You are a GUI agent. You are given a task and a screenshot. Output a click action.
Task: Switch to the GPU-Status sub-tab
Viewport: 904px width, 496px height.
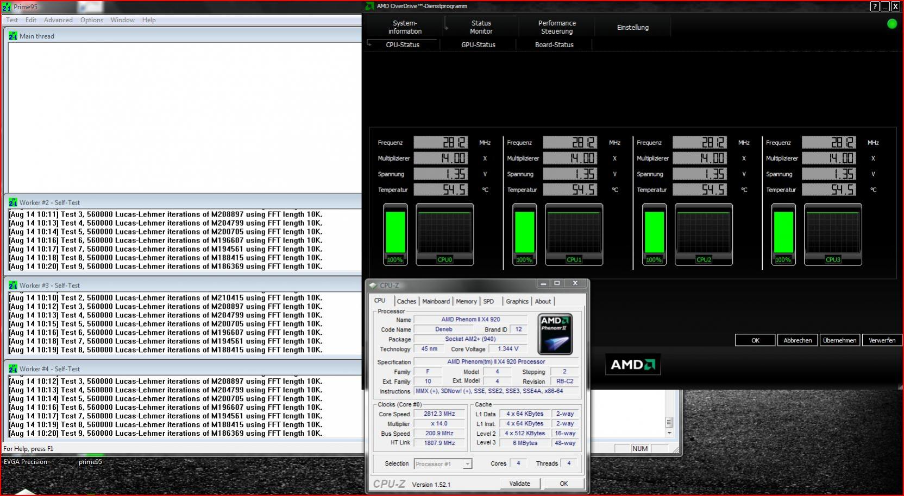pos(478,45)
